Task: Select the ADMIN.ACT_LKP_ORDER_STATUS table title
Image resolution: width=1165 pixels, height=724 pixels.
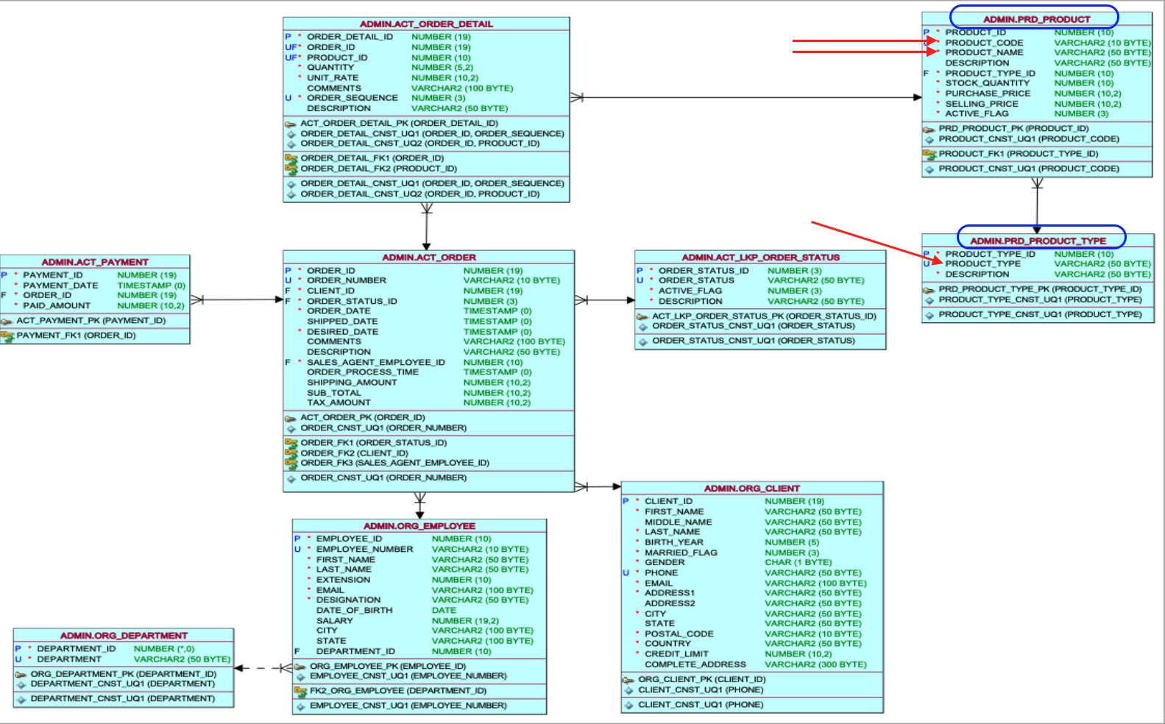Action: (x=760, y=258)
